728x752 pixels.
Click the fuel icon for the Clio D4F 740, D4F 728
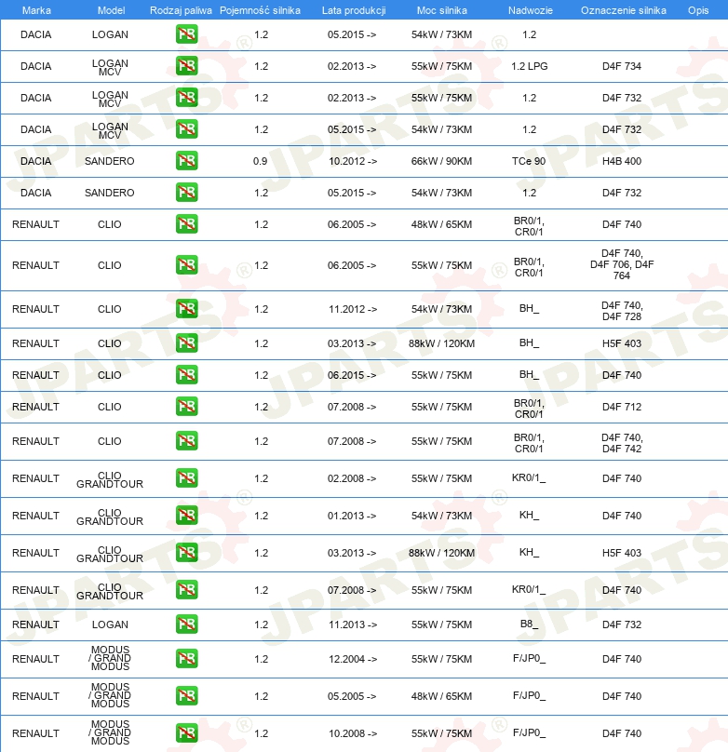(x=186, y=309)
